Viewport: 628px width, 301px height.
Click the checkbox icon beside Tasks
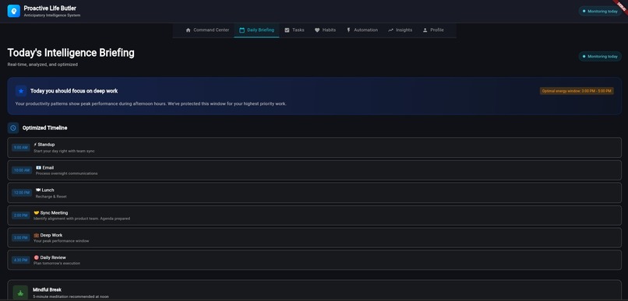[287, 30]
